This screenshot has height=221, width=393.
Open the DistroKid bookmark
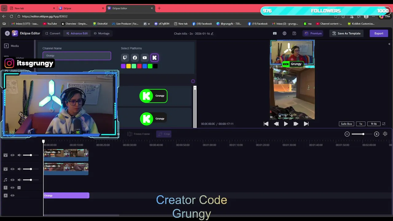click(x=100, y=24)
